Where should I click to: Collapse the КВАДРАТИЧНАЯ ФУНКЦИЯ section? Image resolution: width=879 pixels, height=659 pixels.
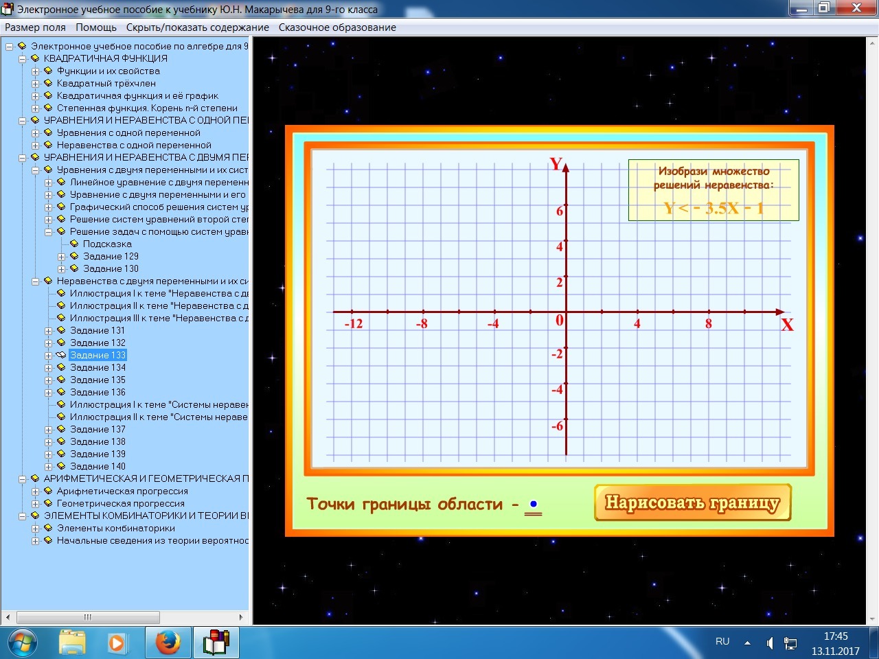(x=23, y=59)
